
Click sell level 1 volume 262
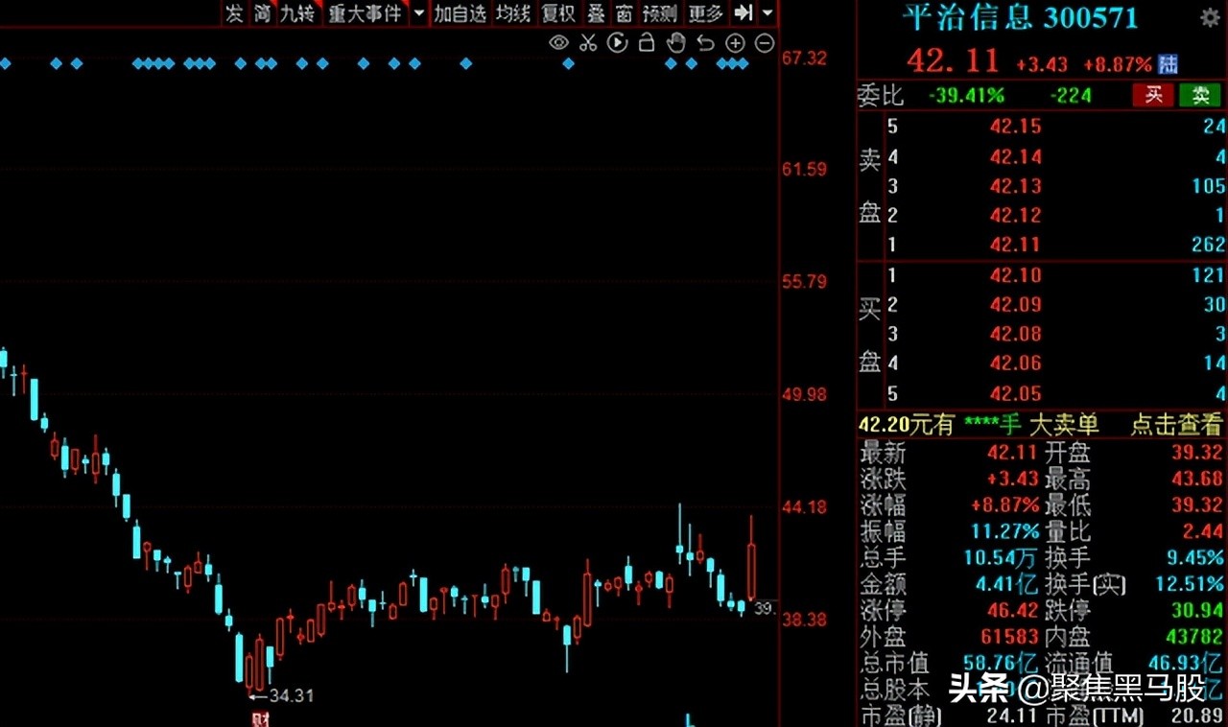coord(1208,245)
